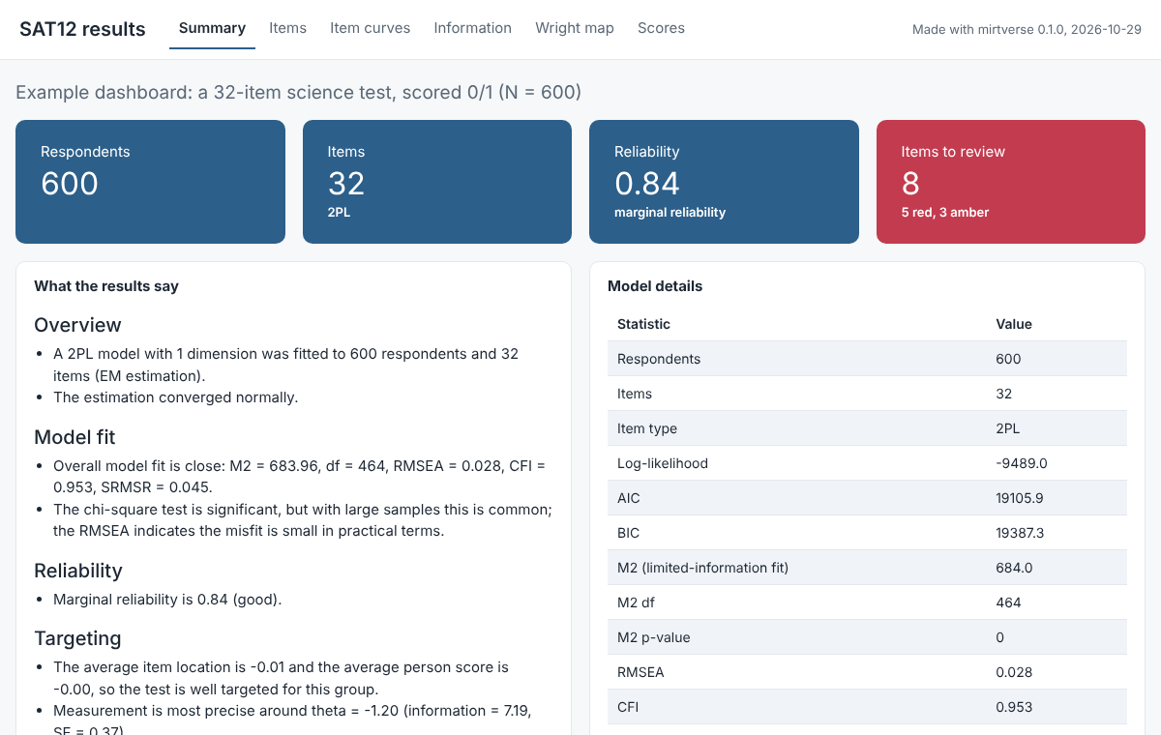Click the 'Made with mirtverse 0.1.0' text

1027,30
